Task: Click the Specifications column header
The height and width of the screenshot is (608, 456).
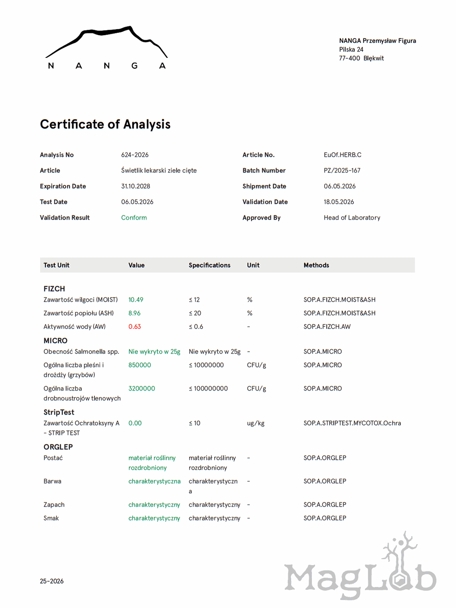Action: [210, 265]
